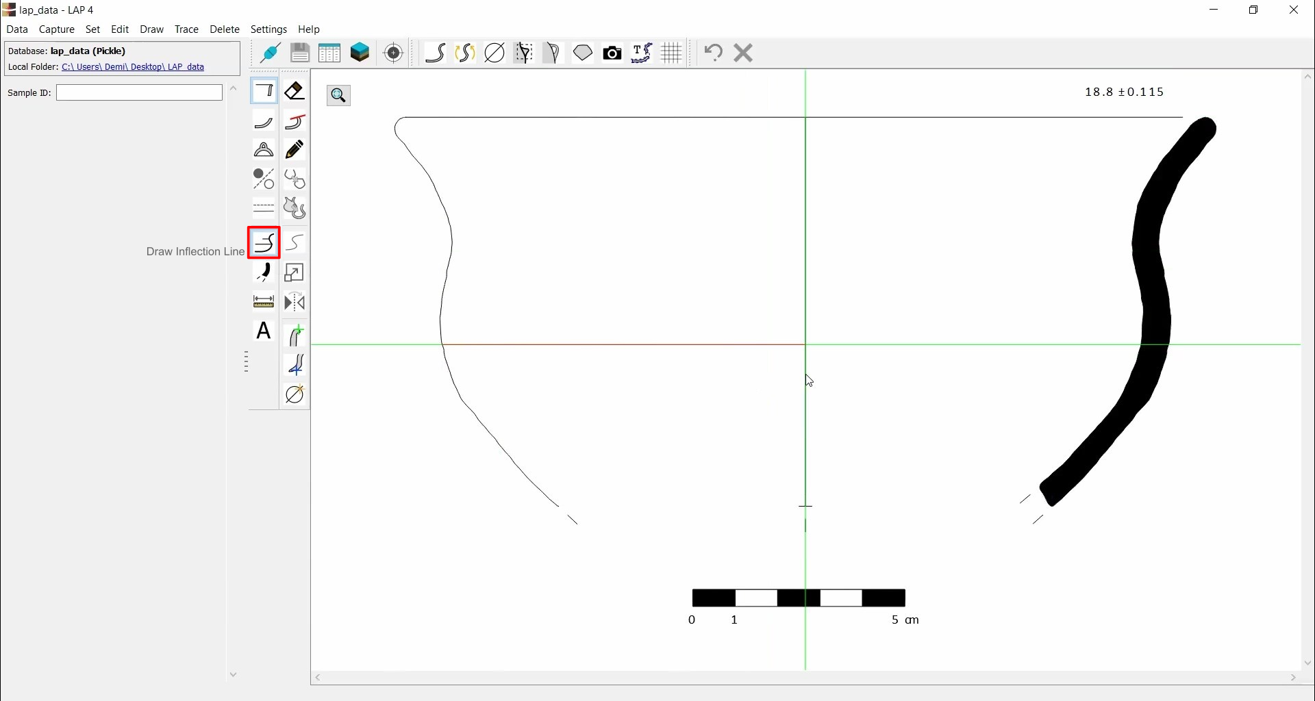Screen dimensions: 1315x701
Task: Click the gray polygon shape icon
Action: [583, 53]
